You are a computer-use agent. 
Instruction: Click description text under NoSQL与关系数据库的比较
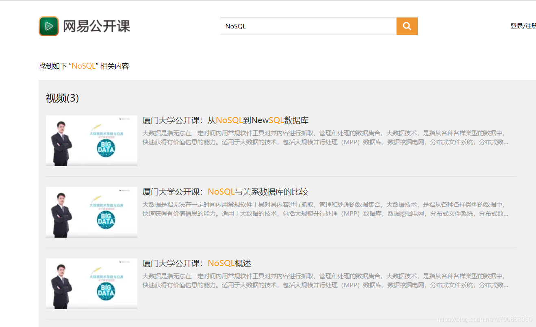pyautogui.click(x=326, y=209)
